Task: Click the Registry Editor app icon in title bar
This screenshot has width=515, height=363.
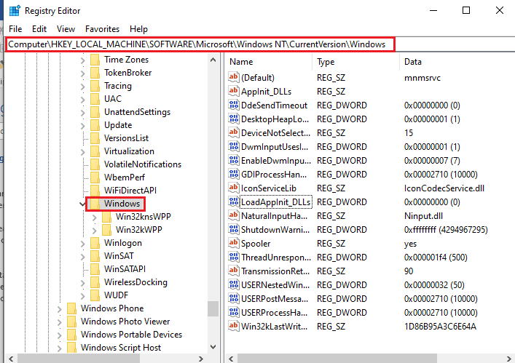Action: [x=15, y=10]
